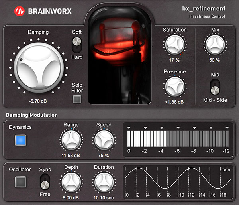Click the Range knob
Viewport: 239px width, 205px height.
(71, 140)
